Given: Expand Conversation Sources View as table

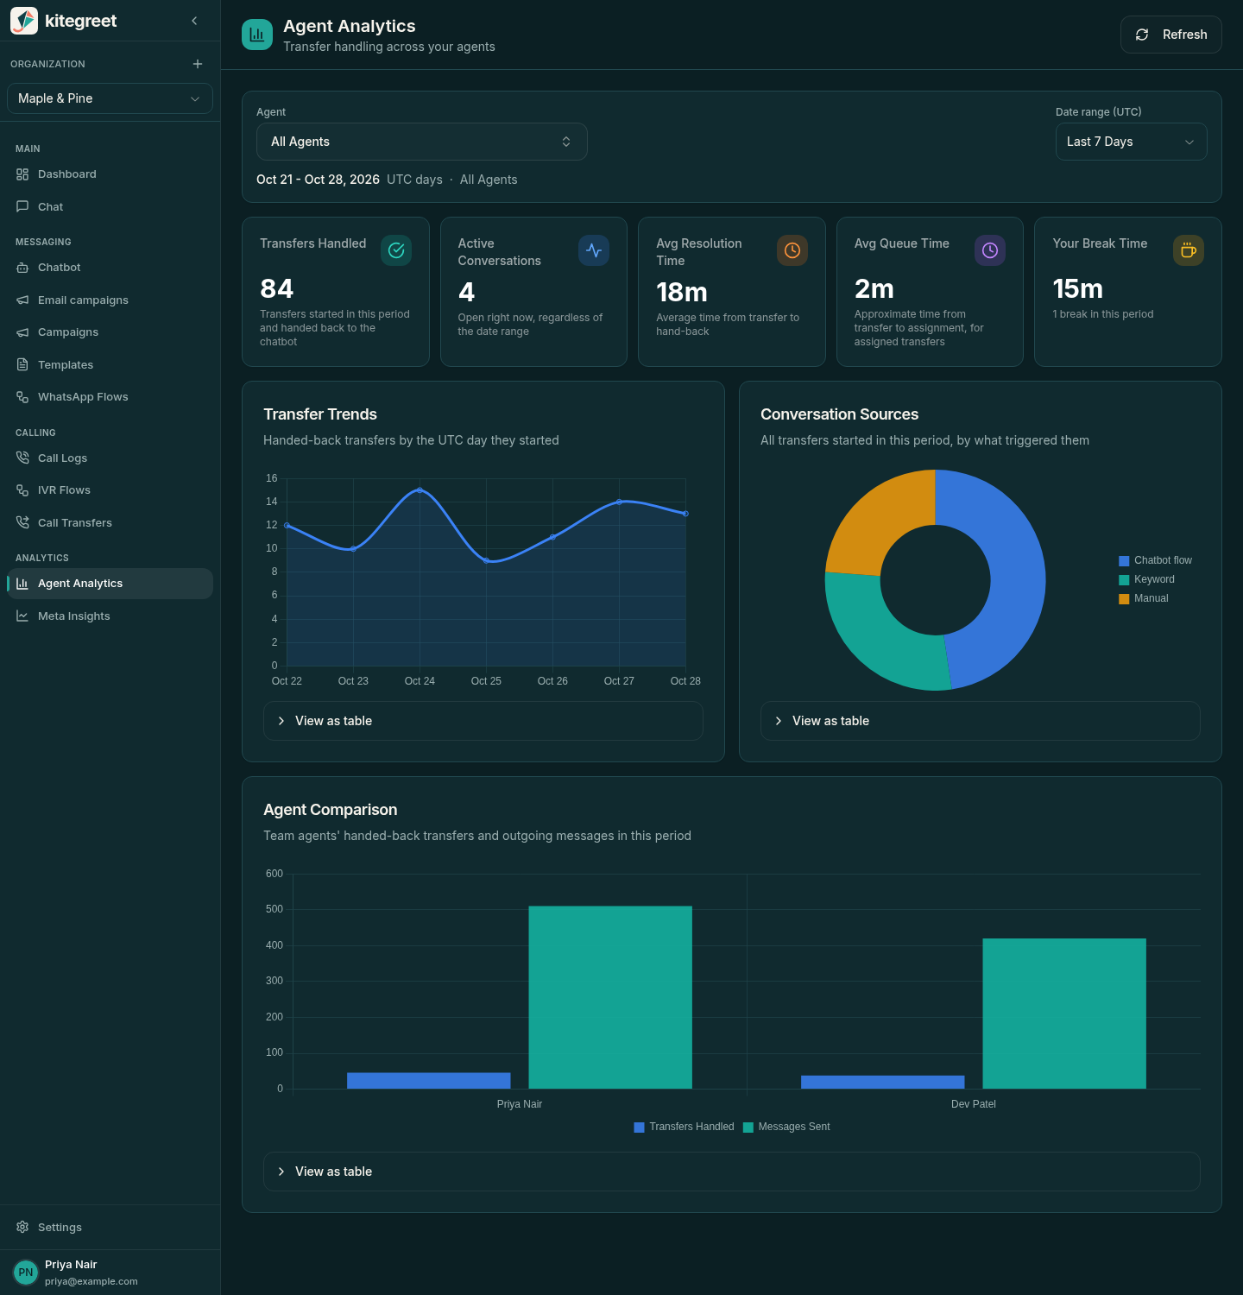Looking at the screenshot, I should pyautogui.click(x=981, y=721).
